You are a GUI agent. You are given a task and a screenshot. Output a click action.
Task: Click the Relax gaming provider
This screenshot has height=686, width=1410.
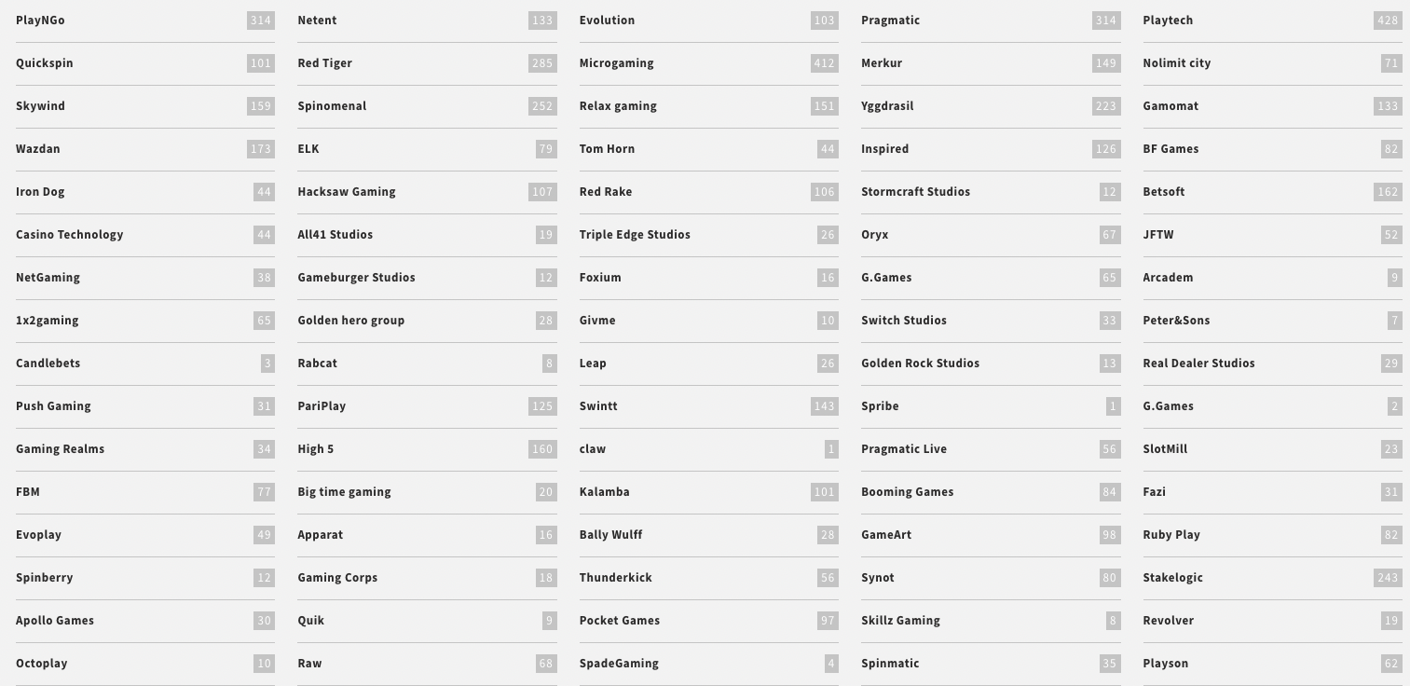(x=708, y=106)
